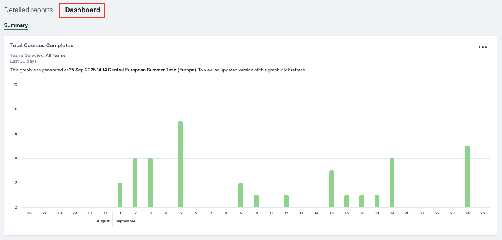The width and height of the screenshot is (502, 240).
Task: Select the September 18 bar
Action: pos(377,201)
